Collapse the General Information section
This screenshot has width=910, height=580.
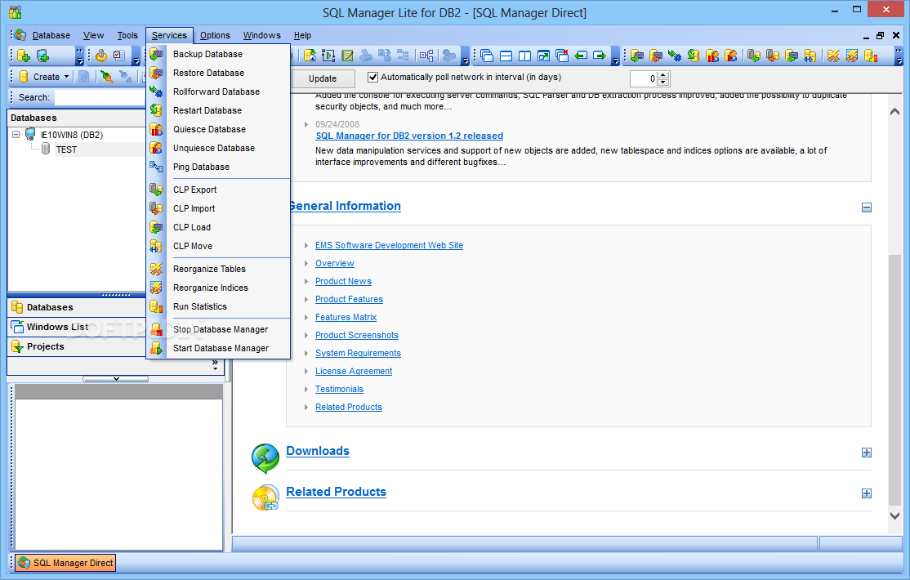[867, 207]
